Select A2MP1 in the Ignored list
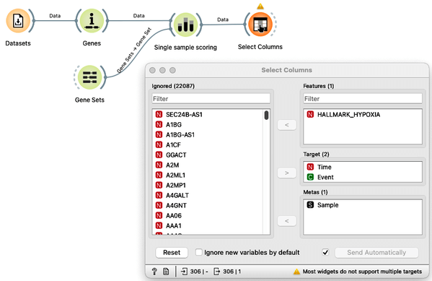Image resolution: width=432 pixels, height=281 pixels. 208,185
